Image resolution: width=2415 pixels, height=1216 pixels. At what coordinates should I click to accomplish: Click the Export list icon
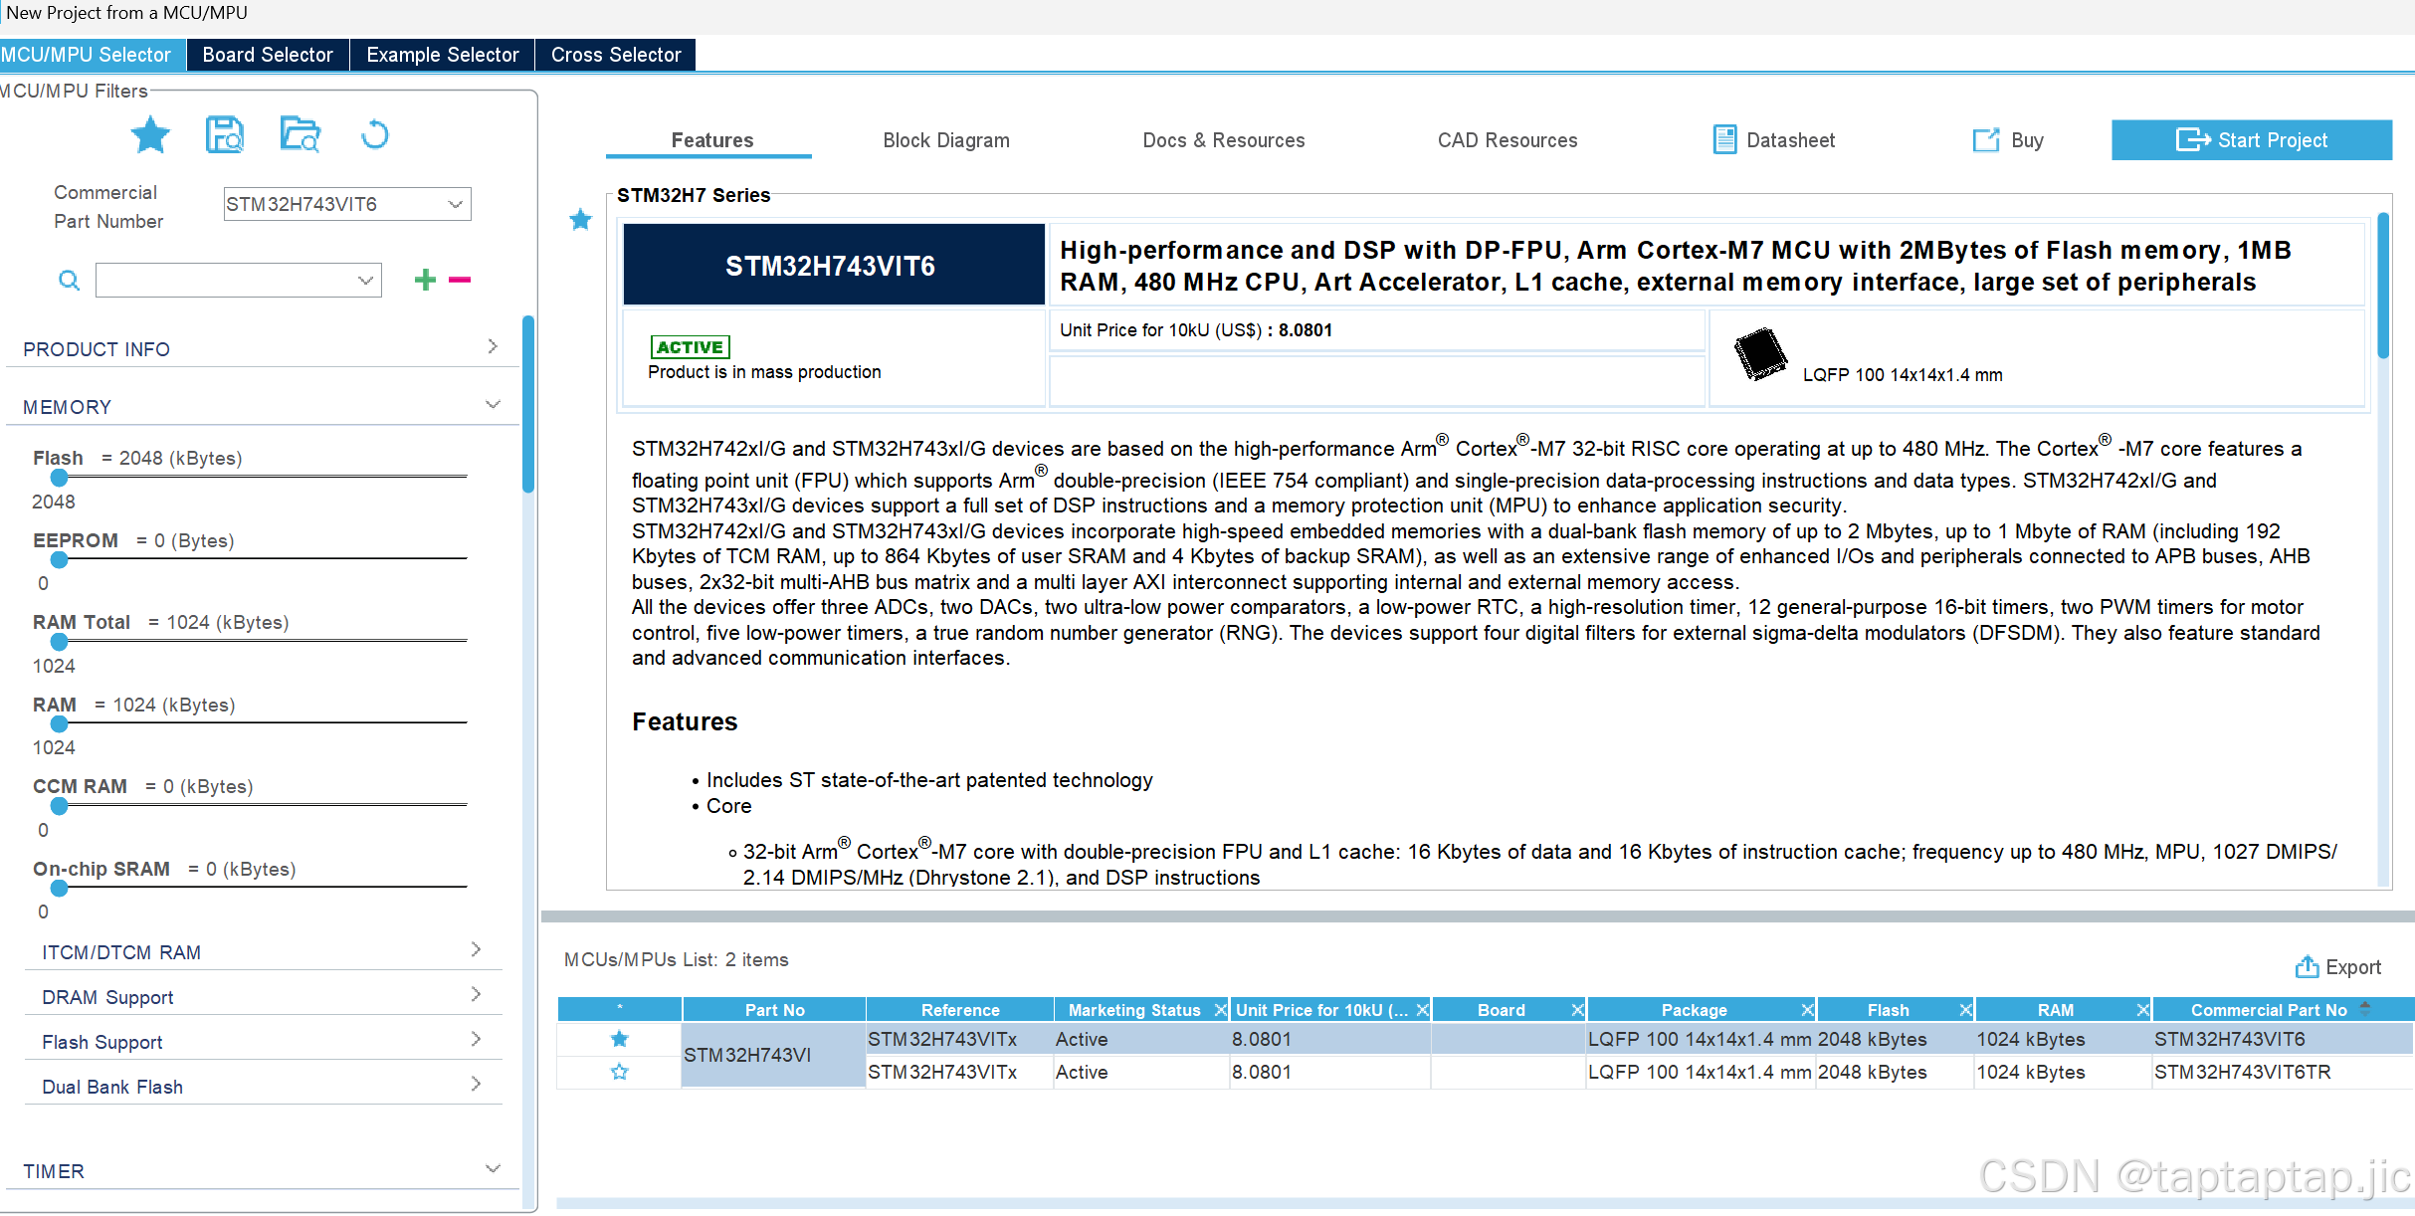click(x=2307, y=967)
